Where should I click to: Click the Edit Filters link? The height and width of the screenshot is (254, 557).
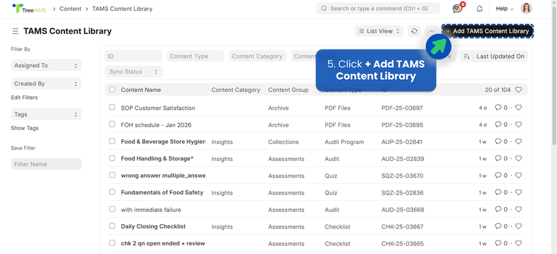click(24, 97)
